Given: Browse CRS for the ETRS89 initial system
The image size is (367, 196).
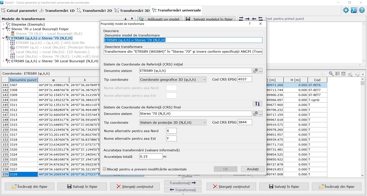Looking at the screenshot, I should pos(258,71).
